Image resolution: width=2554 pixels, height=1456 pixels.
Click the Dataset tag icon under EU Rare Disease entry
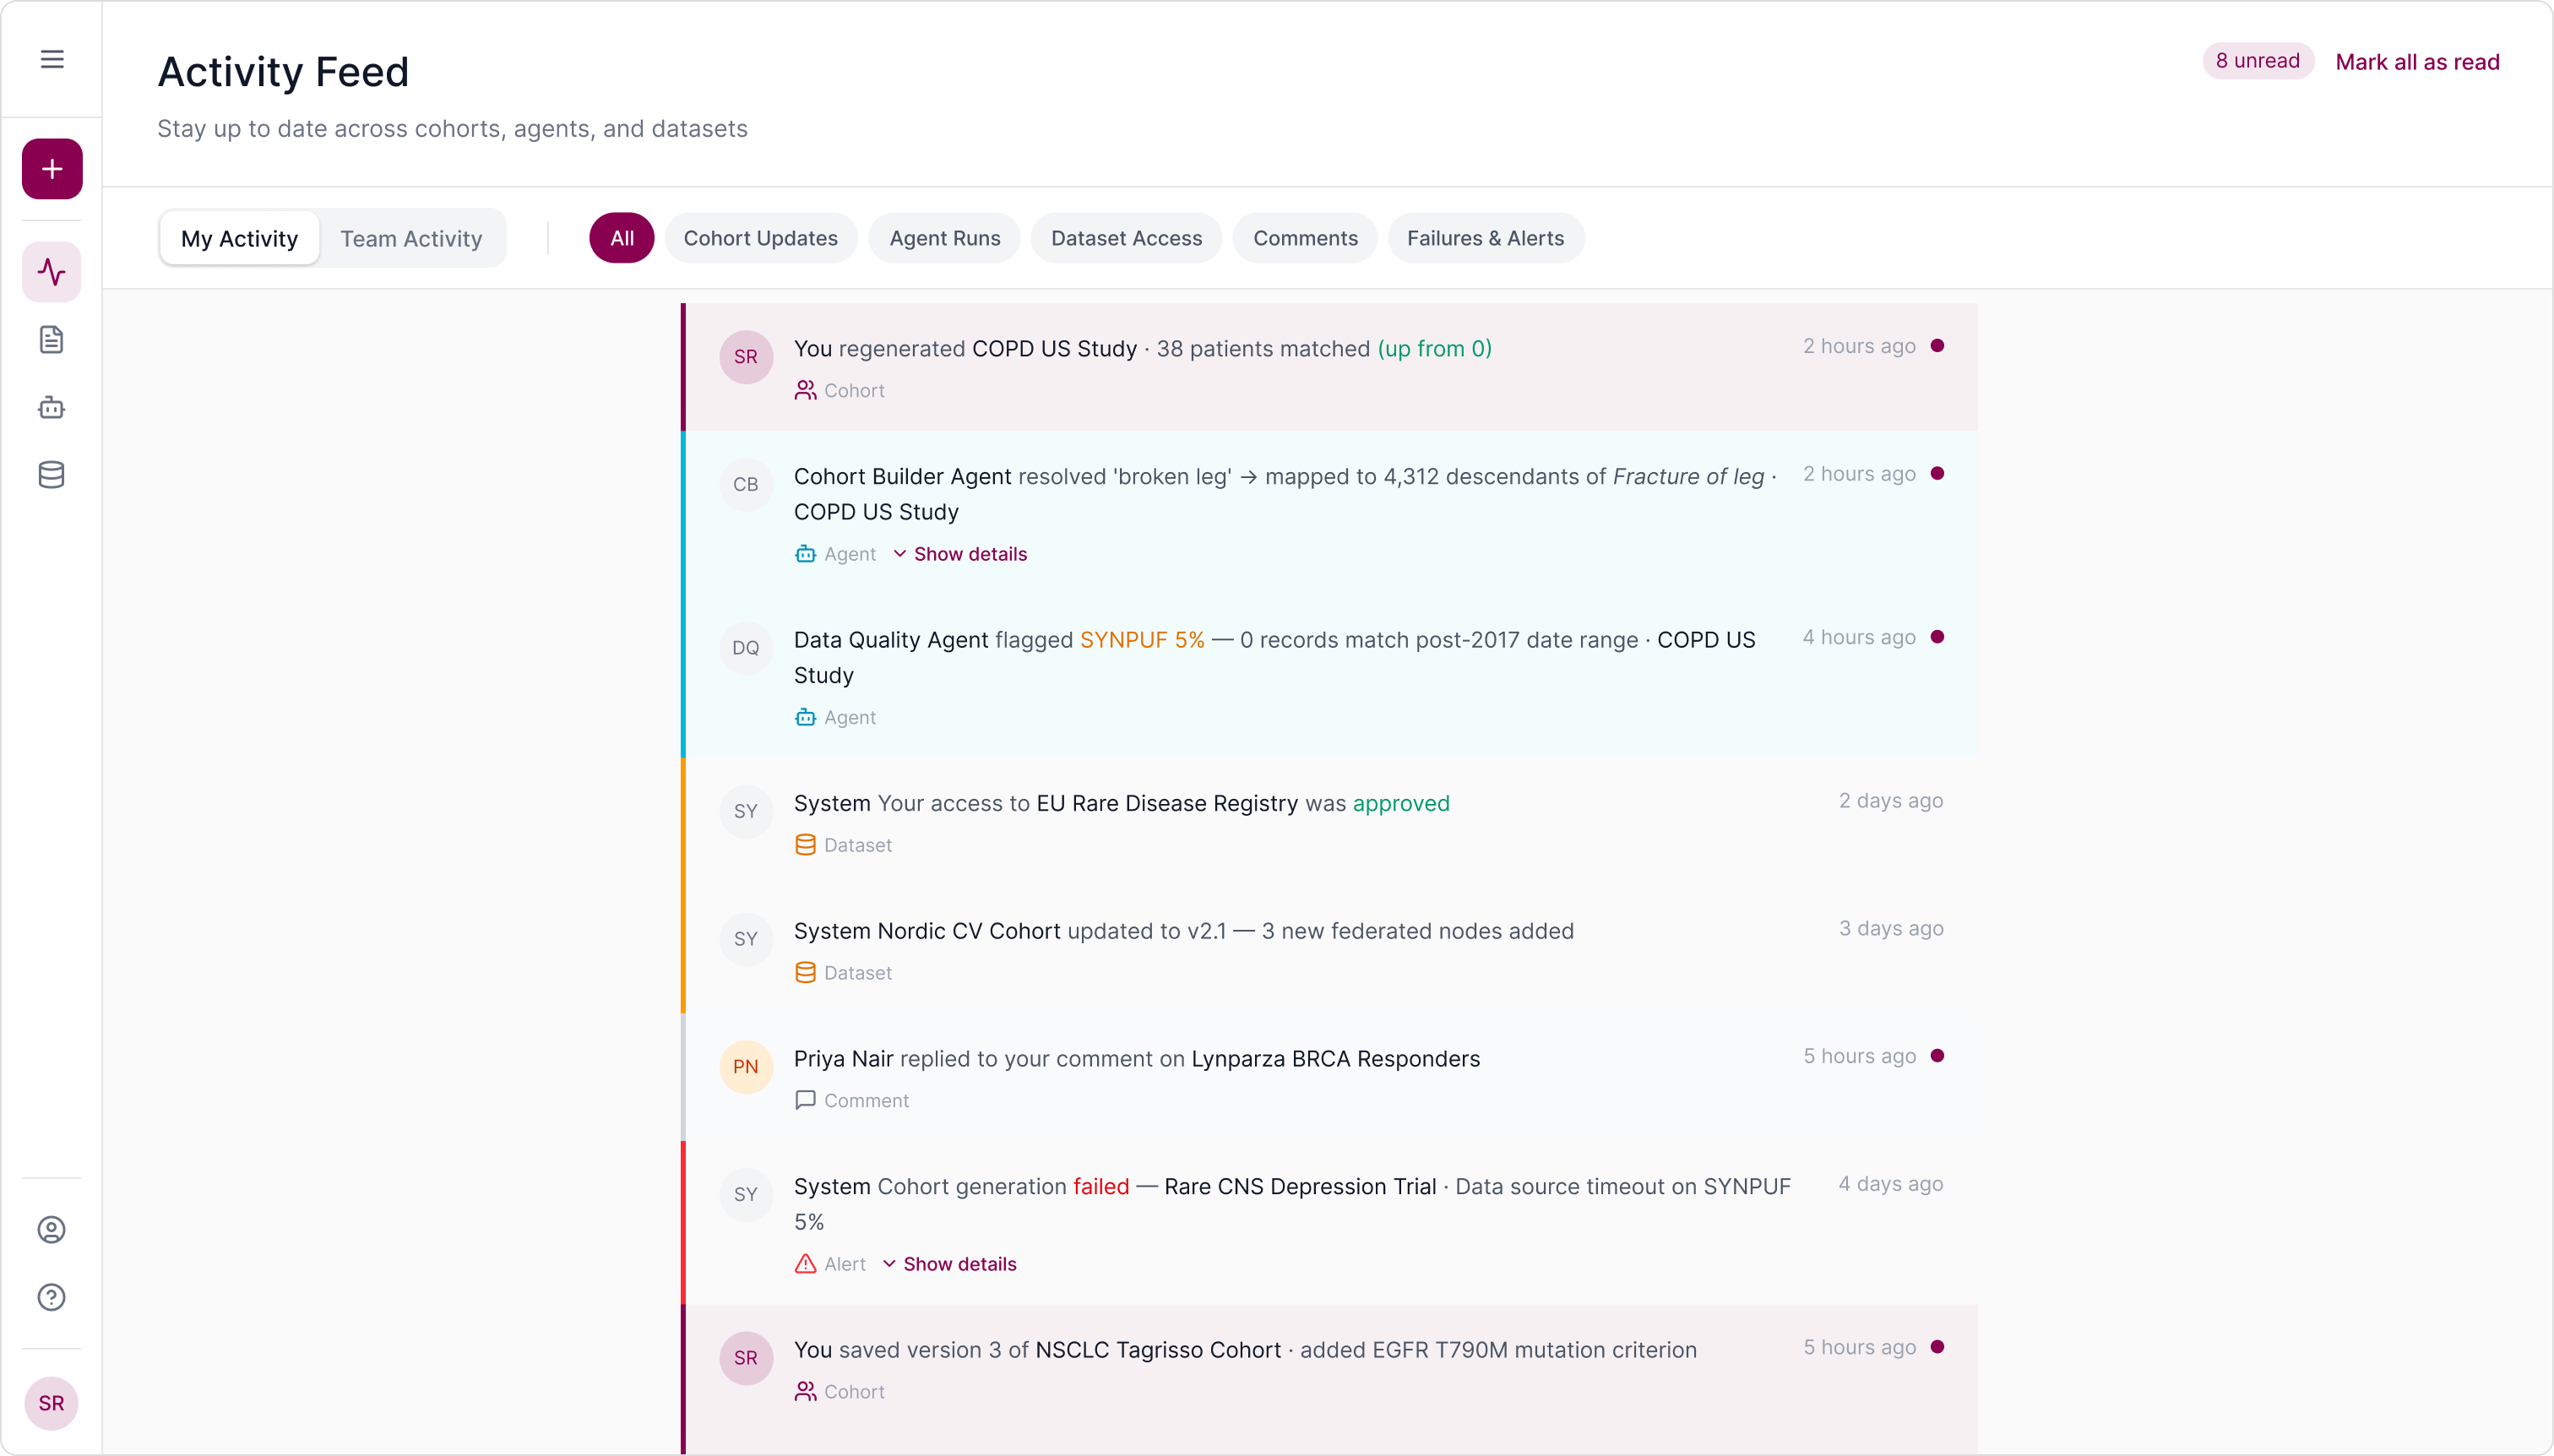(805, 846)
